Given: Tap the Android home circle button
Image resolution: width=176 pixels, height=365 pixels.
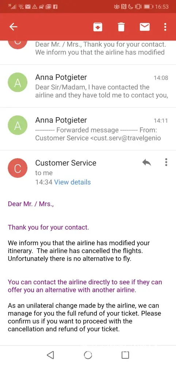Looking at the screenshot, I should pos(88,355).
